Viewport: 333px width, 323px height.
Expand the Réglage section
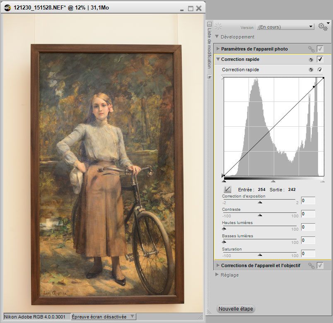(x=217, y=275)
